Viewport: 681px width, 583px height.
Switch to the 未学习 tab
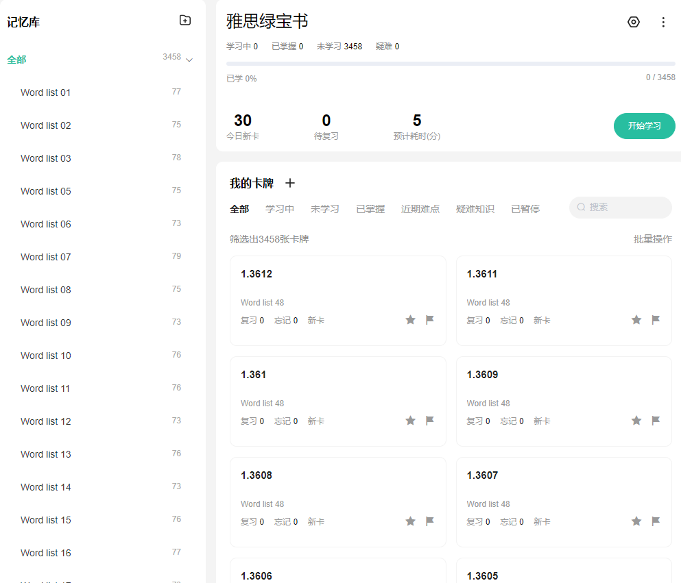point(325,209)
